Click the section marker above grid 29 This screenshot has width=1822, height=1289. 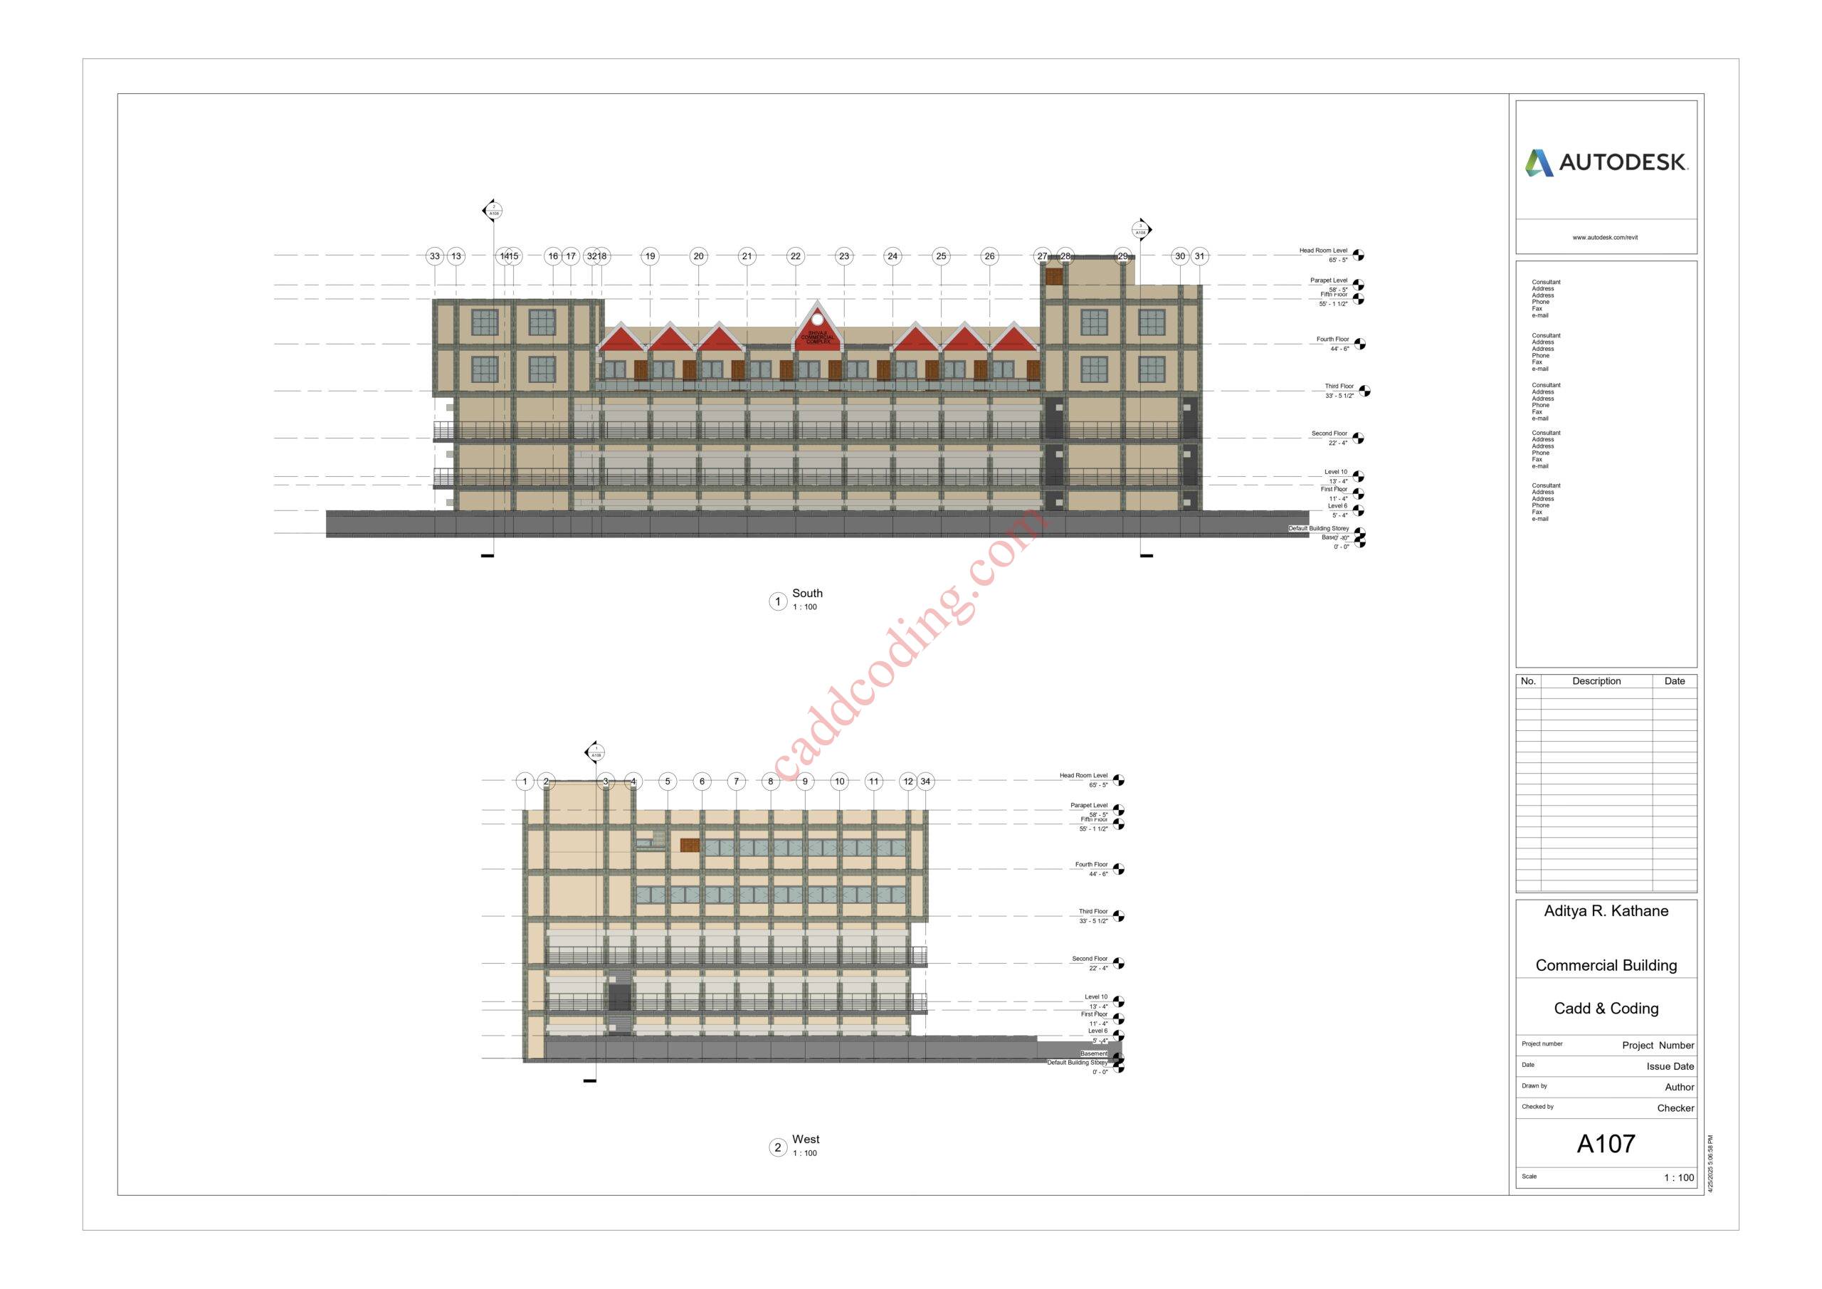tap(1140, 230)
